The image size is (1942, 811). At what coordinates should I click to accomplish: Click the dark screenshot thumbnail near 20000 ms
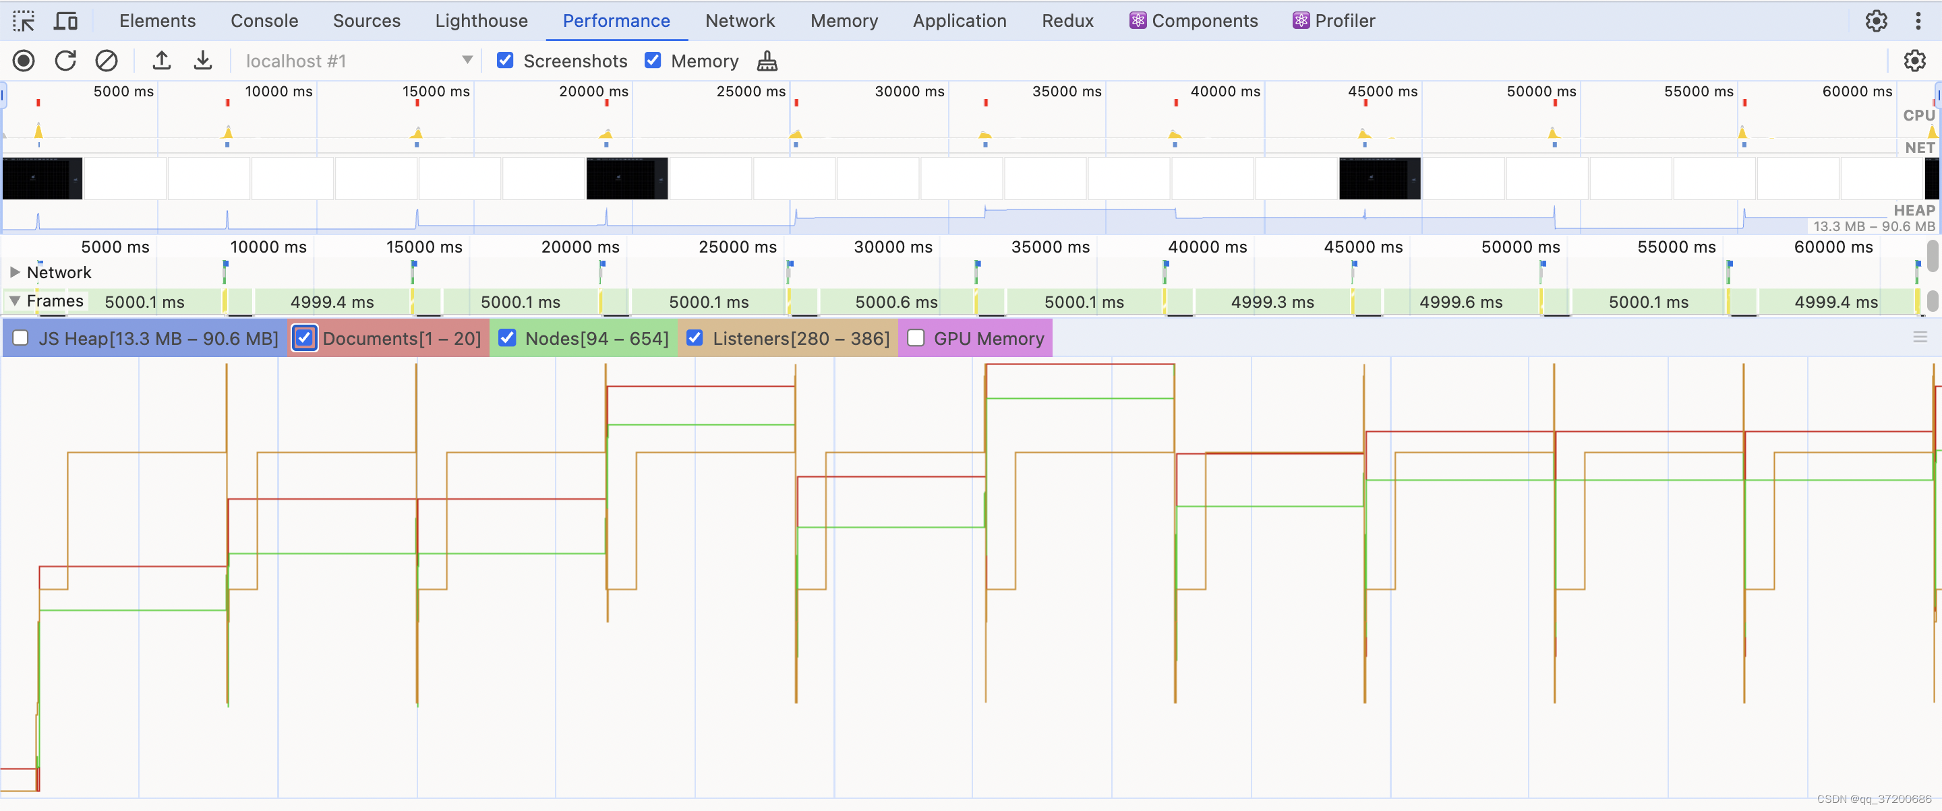click(626, 179)
